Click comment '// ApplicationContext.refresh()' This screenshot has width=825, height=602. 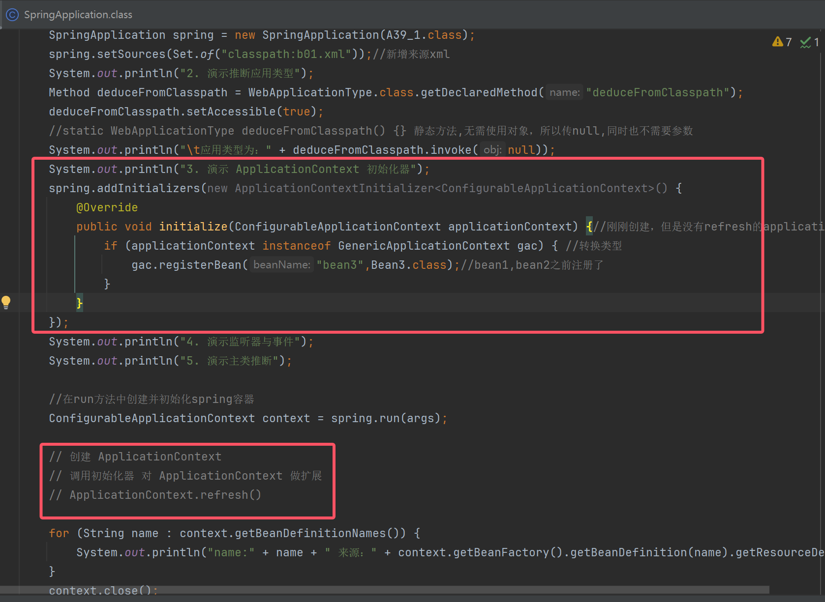pyautogui.click(x=155, y=495)
